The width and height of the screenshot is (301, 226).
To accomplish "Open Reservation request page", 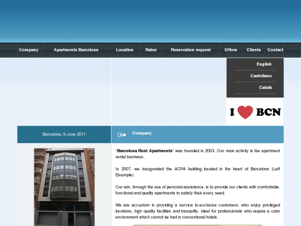I will point(191,50).
